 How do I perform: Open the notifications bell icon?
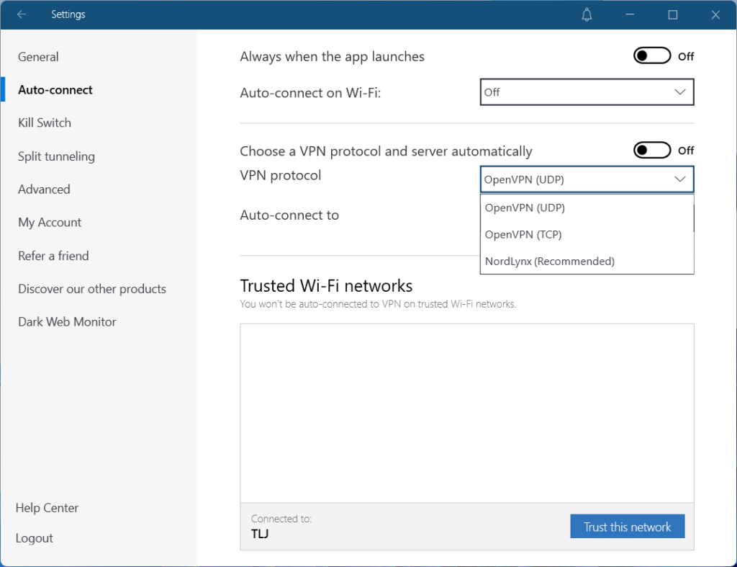(x=587, y=14)
